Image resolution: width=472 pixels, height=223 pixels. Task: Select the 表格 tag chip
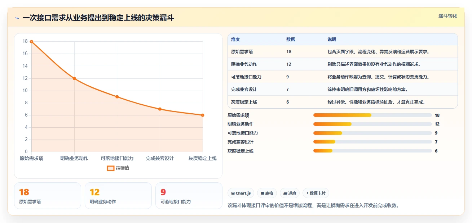click(267, 193)
